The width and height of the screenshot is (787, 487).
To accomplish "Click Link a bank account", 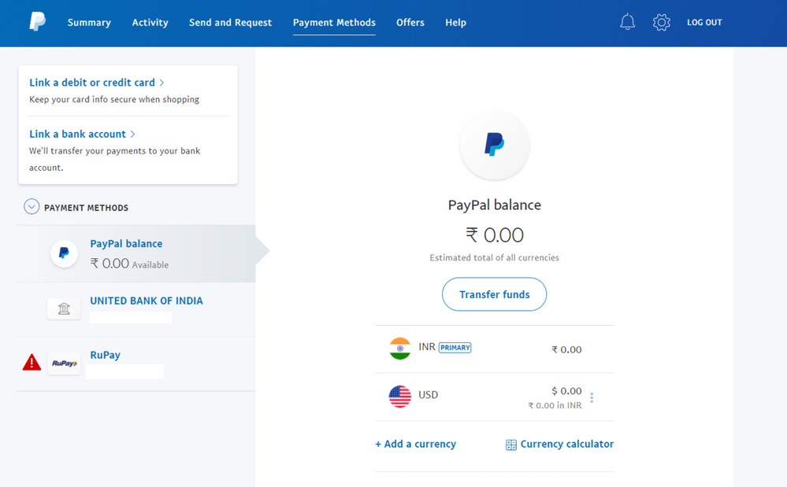I will point(77,135).
